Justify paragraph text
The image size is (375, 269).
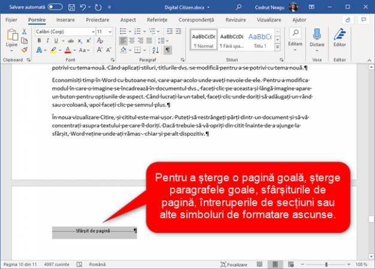pyautogui.click(x=149, y=41)
